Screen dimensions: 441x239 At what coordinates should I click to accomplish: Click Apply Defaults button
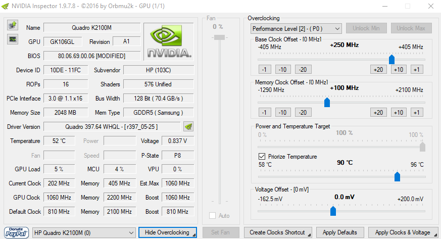(x=340, y=232)
